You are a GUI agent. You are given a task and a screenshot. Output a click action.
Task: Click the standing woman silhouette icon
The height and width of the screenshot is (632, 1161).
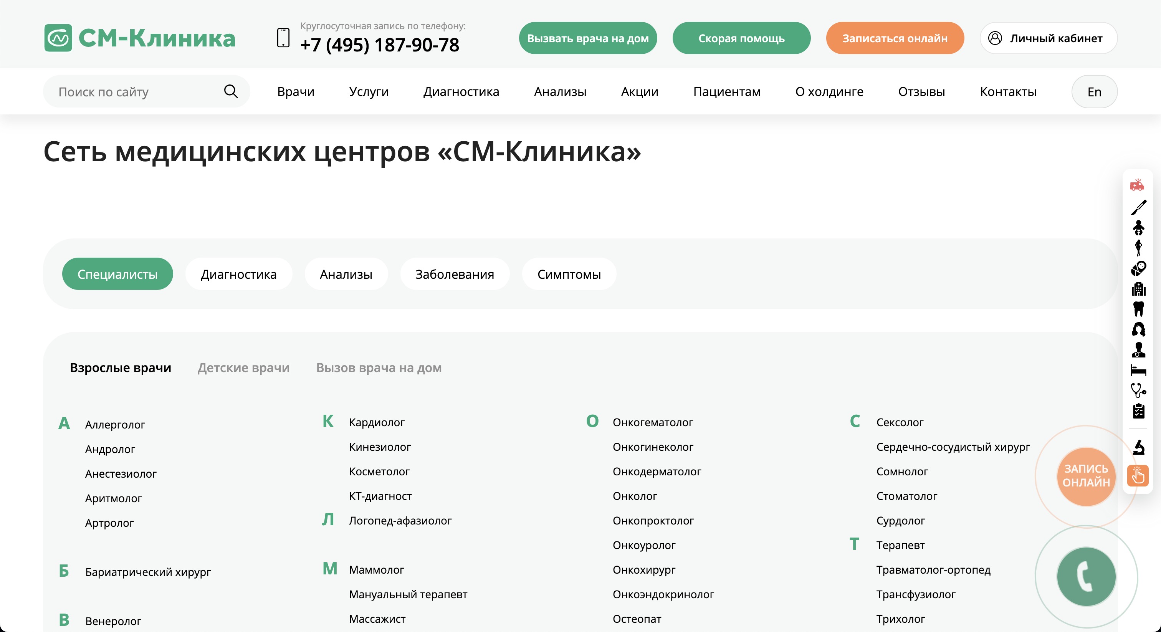1138,248
